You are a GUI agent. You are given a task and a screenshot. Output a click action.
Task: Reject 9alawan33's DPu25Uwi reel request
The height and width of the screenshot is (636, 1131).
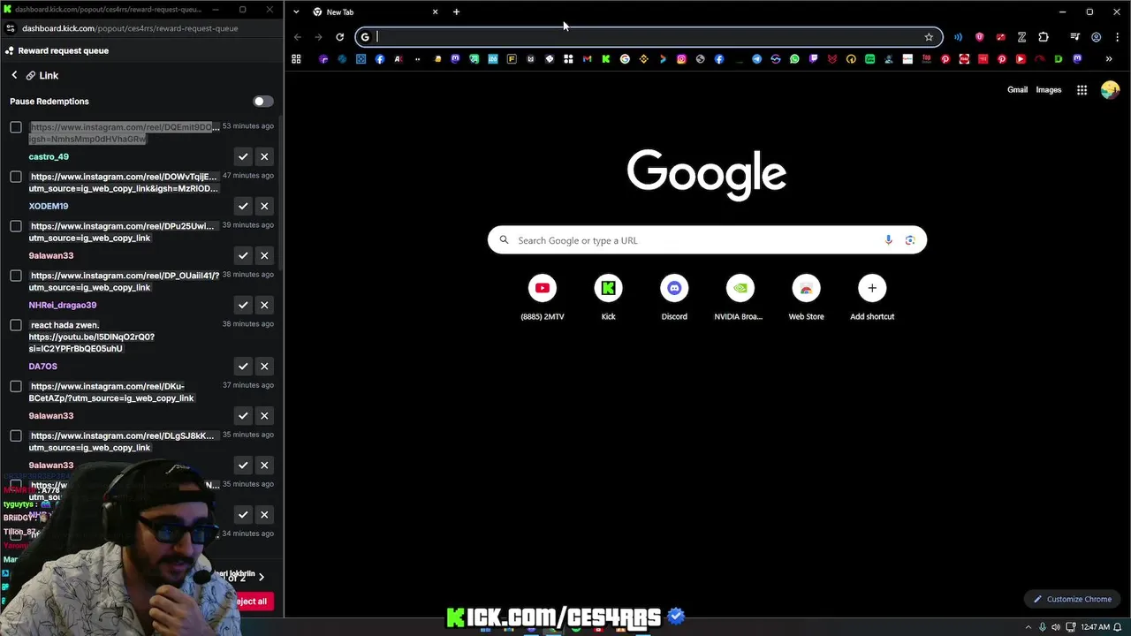[264, 255]
